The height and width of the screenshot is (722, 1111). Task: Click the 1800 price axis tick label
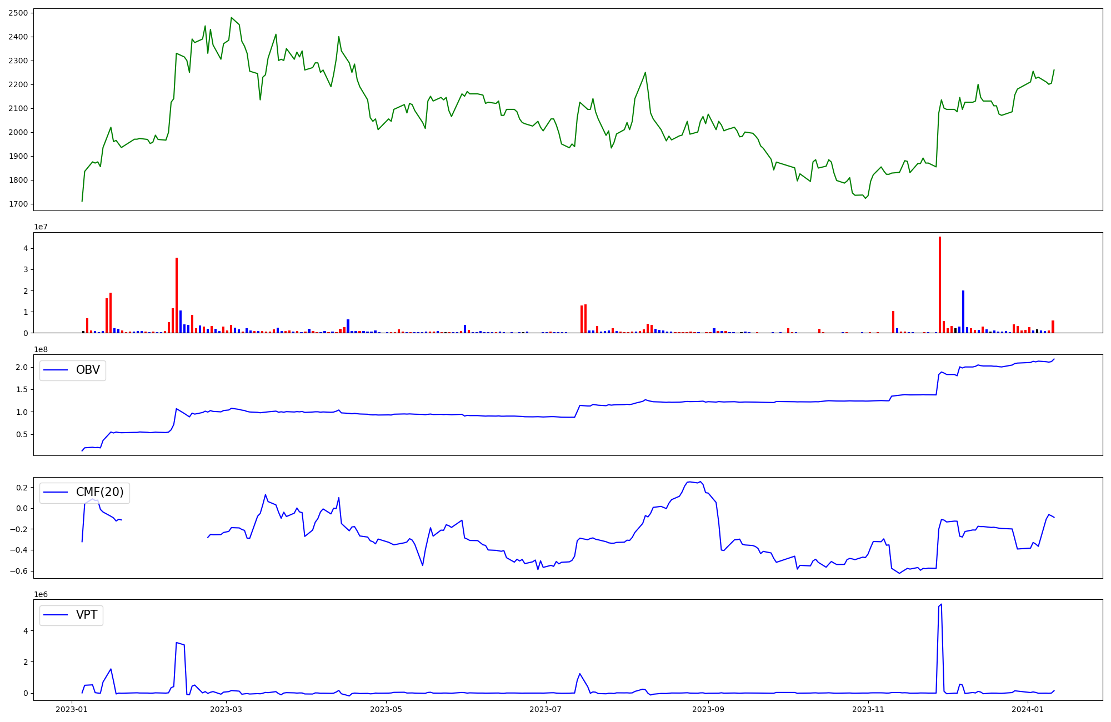[18, 180]
